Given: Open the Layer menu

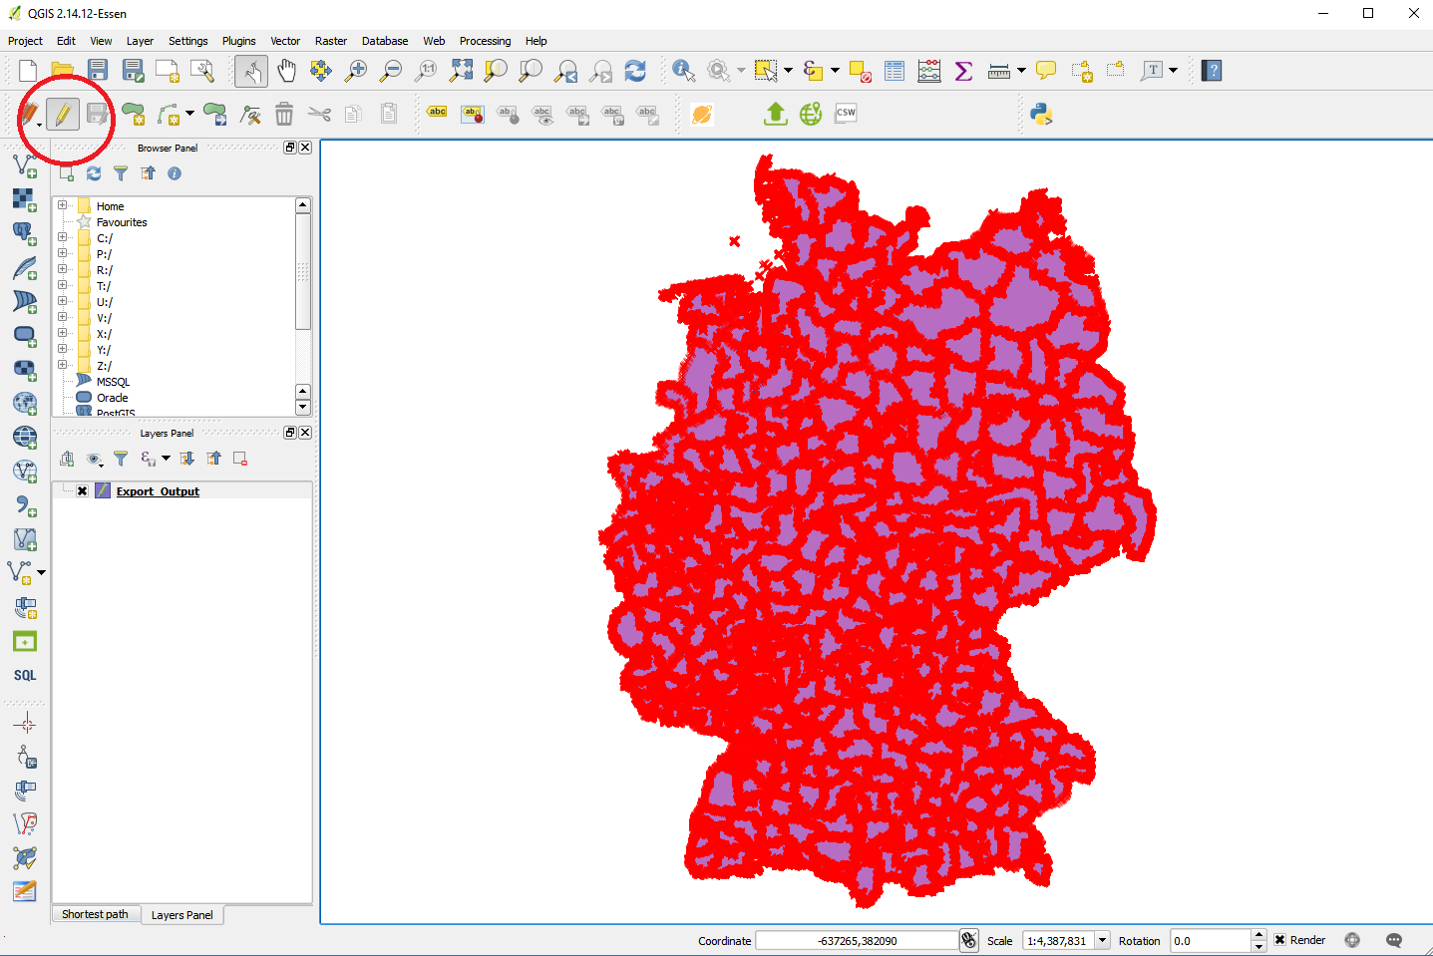Looking at the screenshot, I should pyautogui.click(x=140, y=41).
